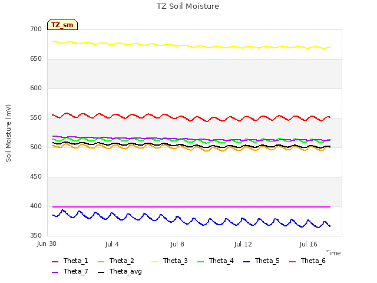Click the flat magenta Theta_6 line
The image size is (377, 283).
[x=191, y=207]
